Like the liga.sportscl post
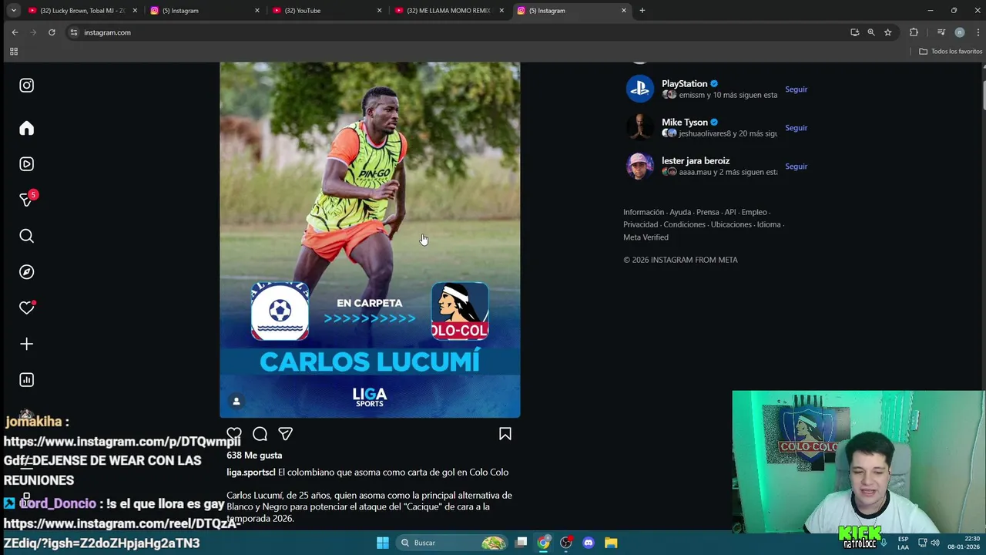The width and height of the screenshot is (986, 555). point(234,434)
